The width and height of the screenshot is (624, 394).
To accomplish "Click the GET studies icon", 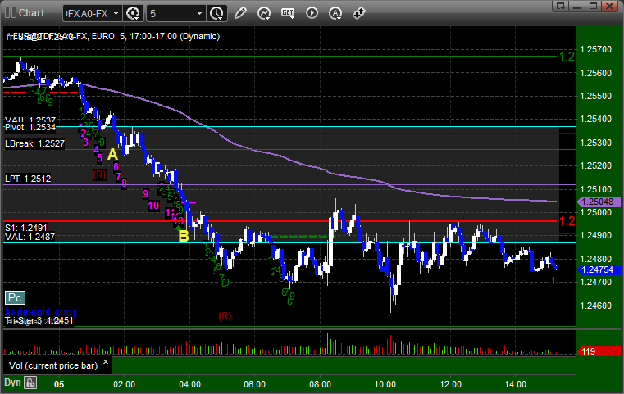I will click(288, 13).
